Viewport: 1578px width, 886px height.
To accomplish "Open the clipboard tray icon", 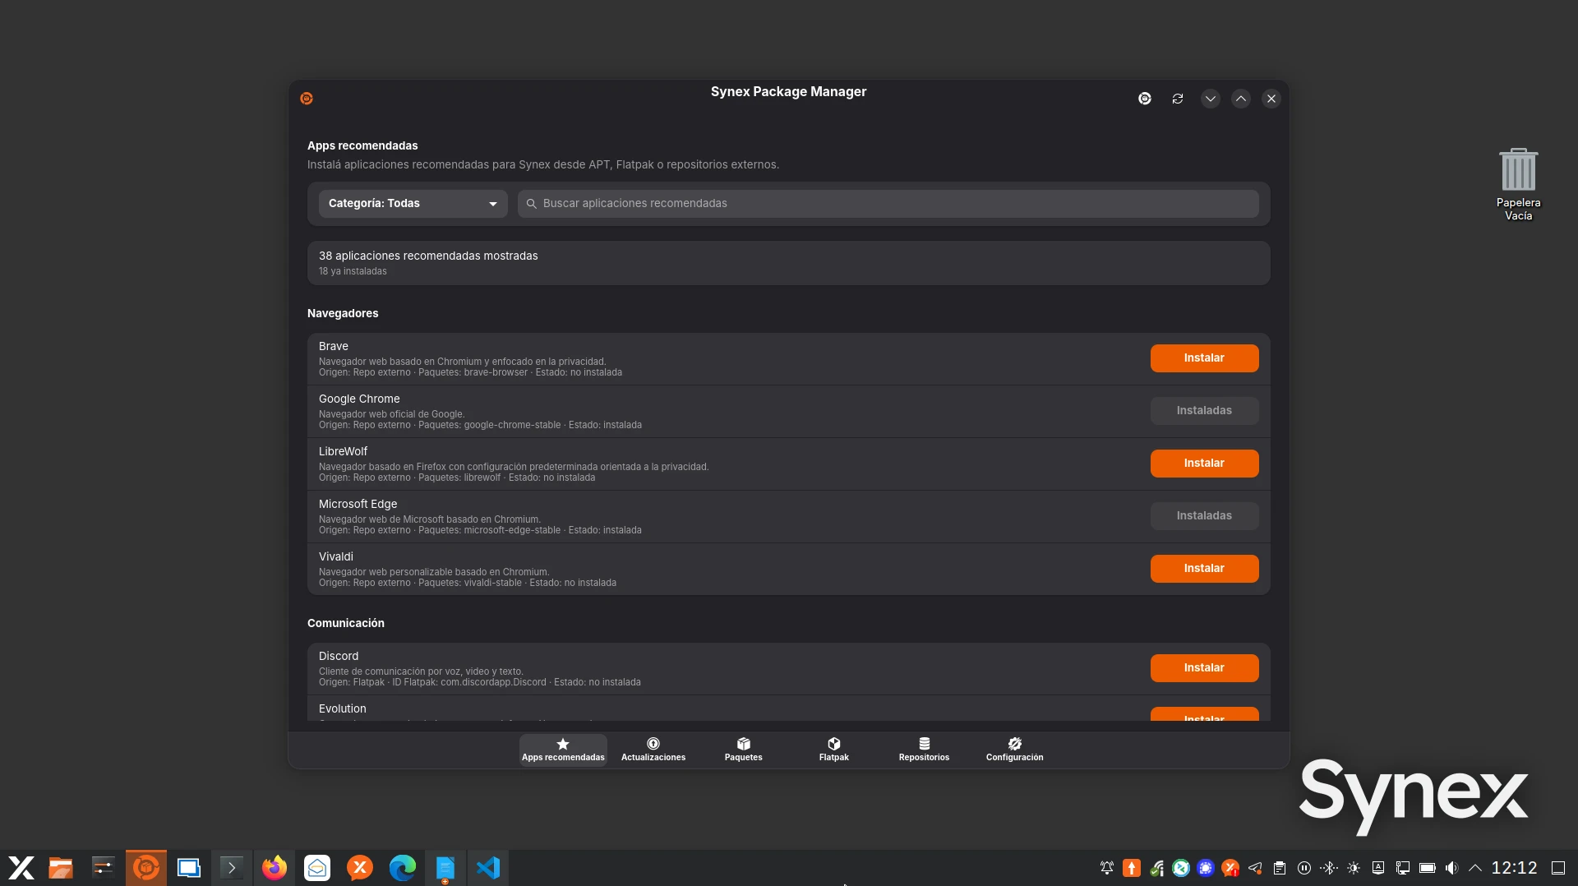I will click(x=1280, y=868).
